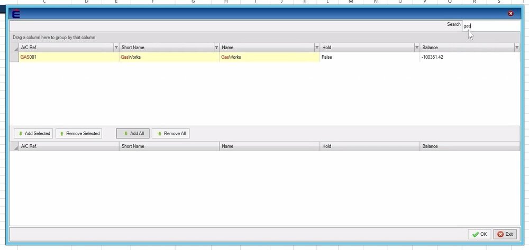529x250 pixels.
Task: Confirm with the OK button
Action: point(479,234)
